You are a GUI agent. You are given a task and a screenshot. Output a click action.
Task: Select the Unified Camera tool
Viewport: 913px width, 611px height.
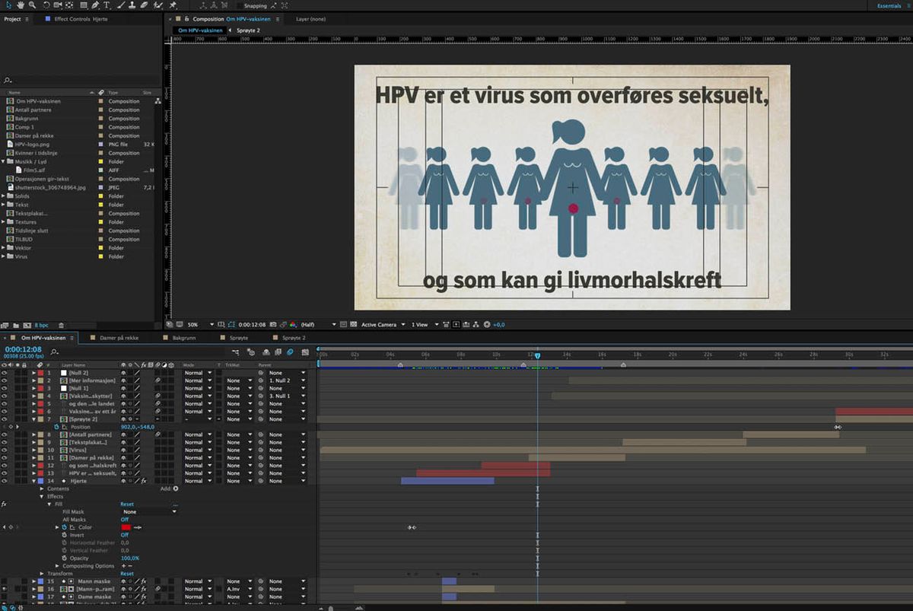click(58, 5)
